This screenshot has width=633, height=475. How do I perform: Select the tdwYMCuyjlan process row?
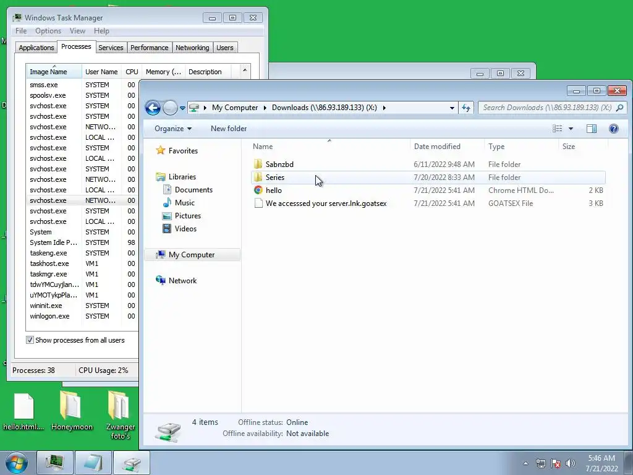click(82, 285)
